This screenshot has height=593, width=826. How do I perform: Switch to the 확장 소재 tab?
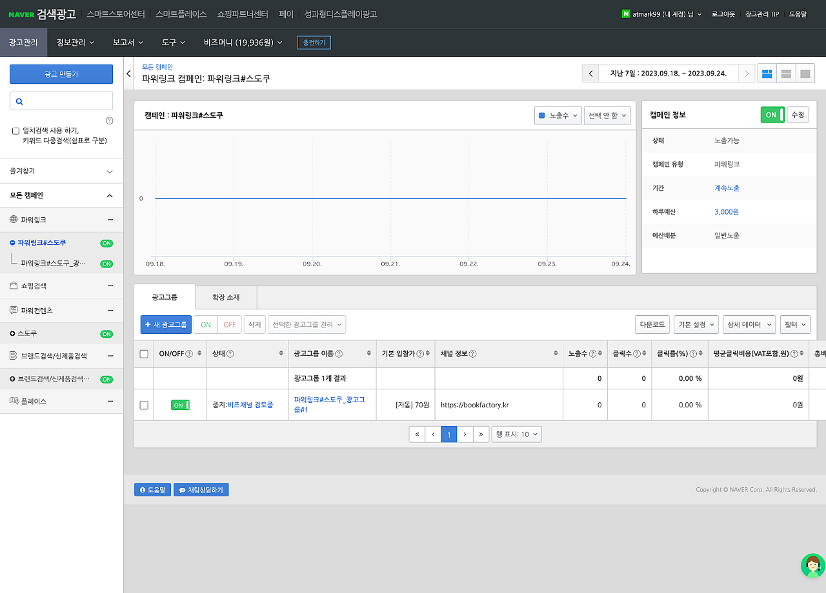pyautogui.click(x=226, y=298)
